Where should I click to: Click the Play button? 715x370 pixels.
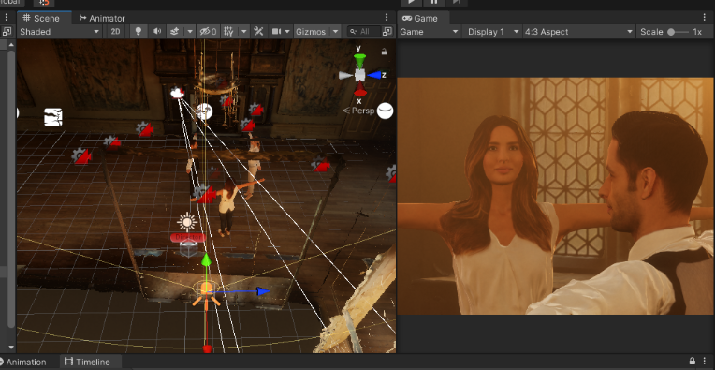[411, 2]
